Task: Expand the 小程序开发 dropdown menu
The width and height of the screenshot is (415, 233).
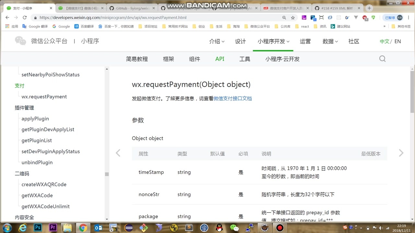Action: 274,41
